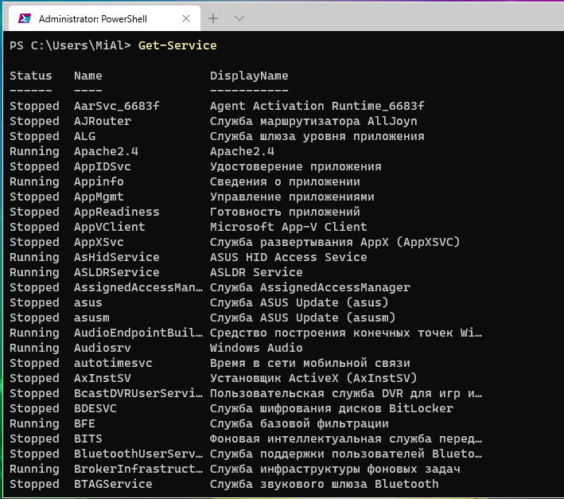Click the AppReadiness service name
This screenshot has height=499, width=564.
point(117,212)
